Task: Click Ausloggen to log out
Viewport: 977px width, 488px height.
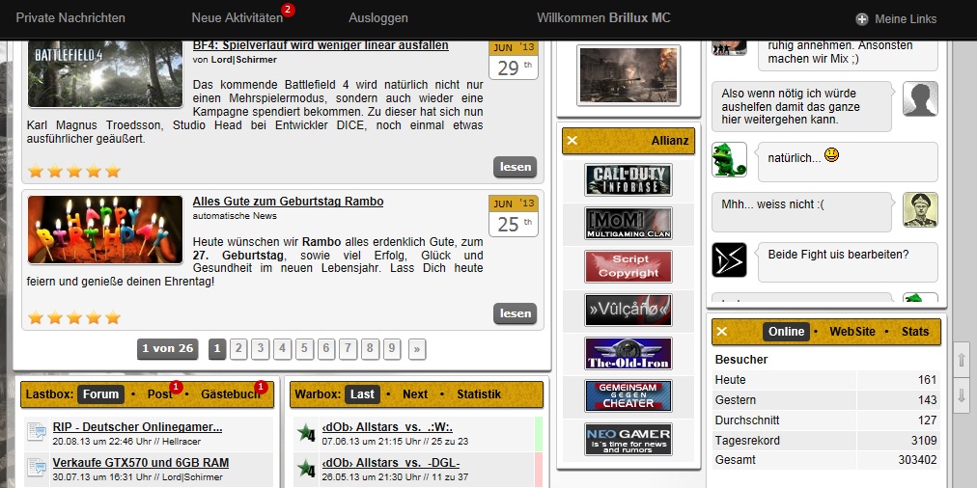Action: point(378,18)
